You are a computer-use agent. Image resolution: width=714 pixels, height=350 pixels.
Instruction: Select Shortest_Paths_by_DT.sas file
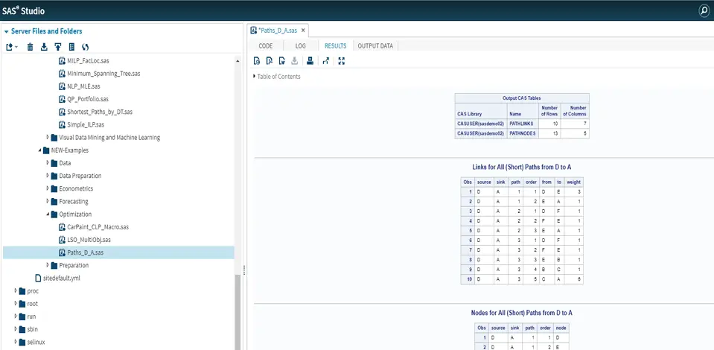click(x=100, y=112)
